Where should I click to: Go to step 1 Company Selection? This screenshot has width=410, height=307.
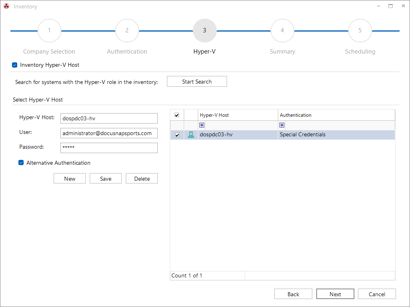[x=49, y=30]
